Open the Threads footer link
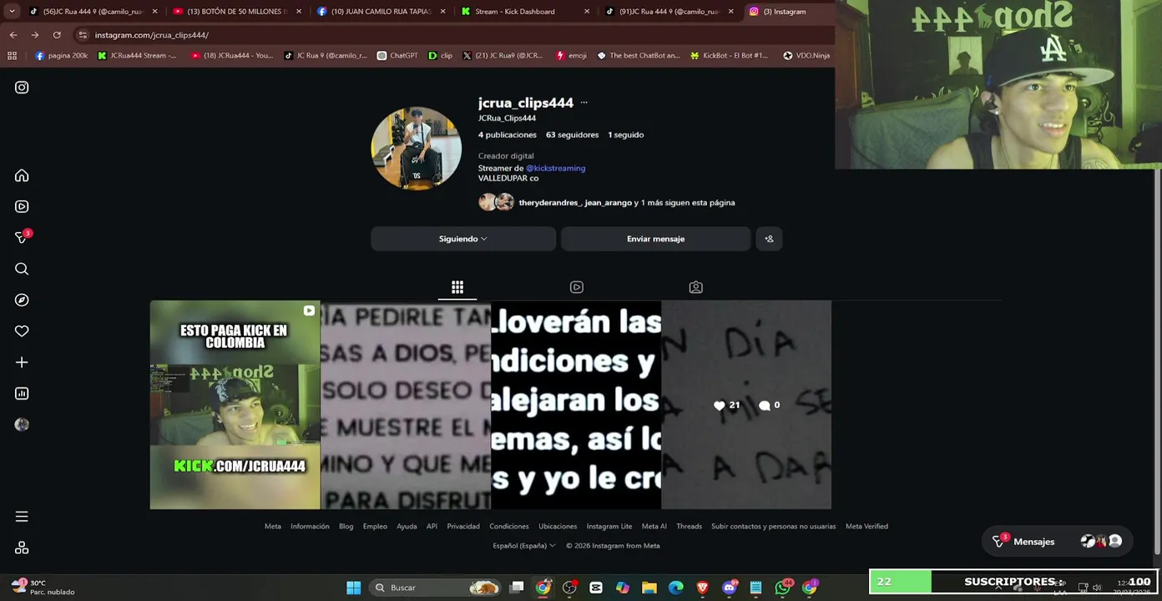 tap(689, 527)
